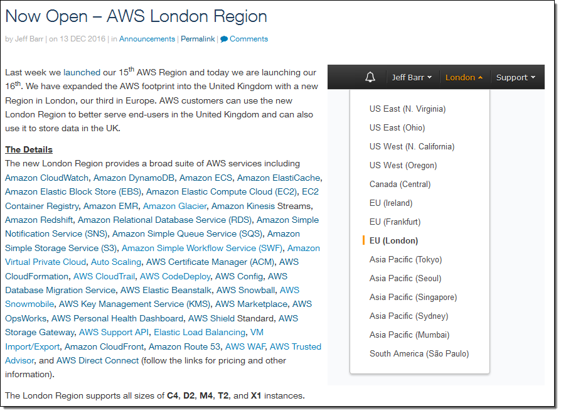Open the AWS CloudTrail link

coord(104,276)
